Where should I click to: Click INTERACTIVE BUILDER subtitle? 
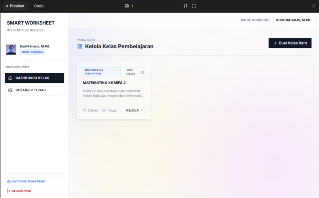tap(25, 30)
